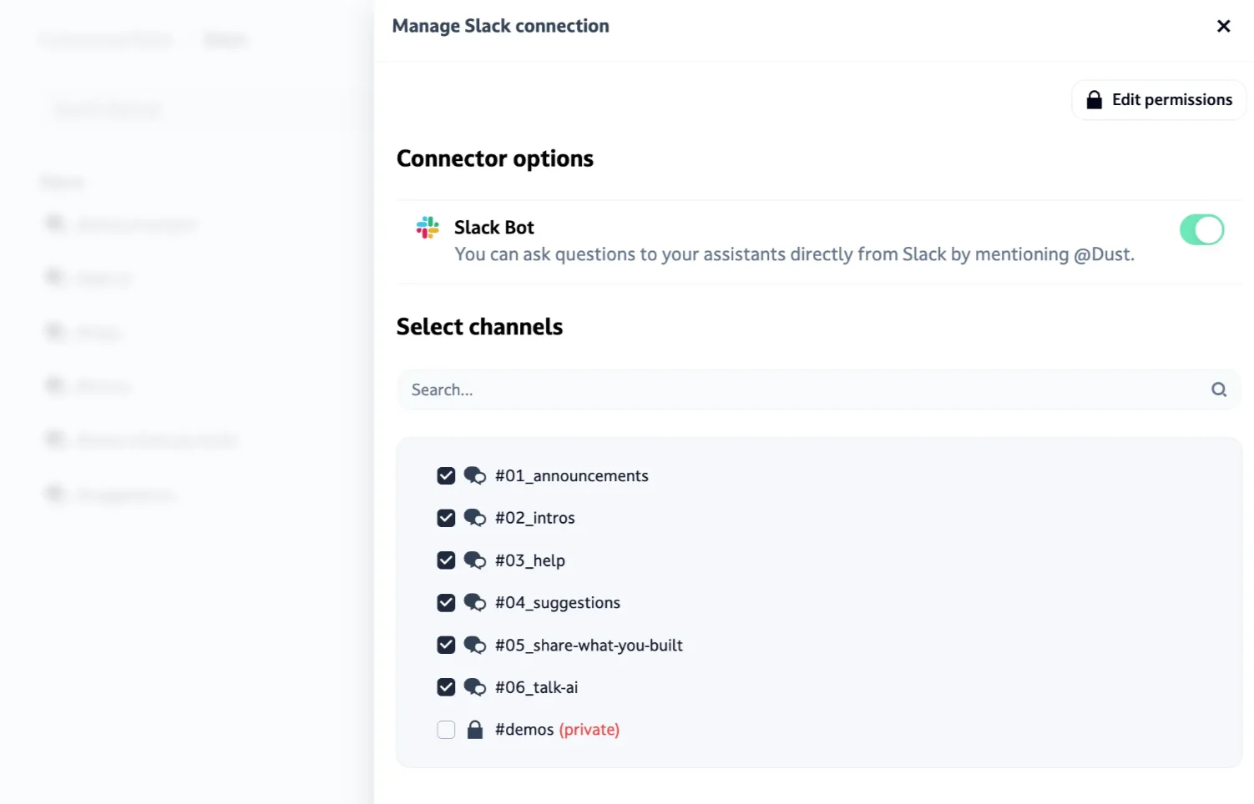Uncheck the #01_announcements checkbox
This screenshot has height=804, width=1254.
tap(446, 475)
